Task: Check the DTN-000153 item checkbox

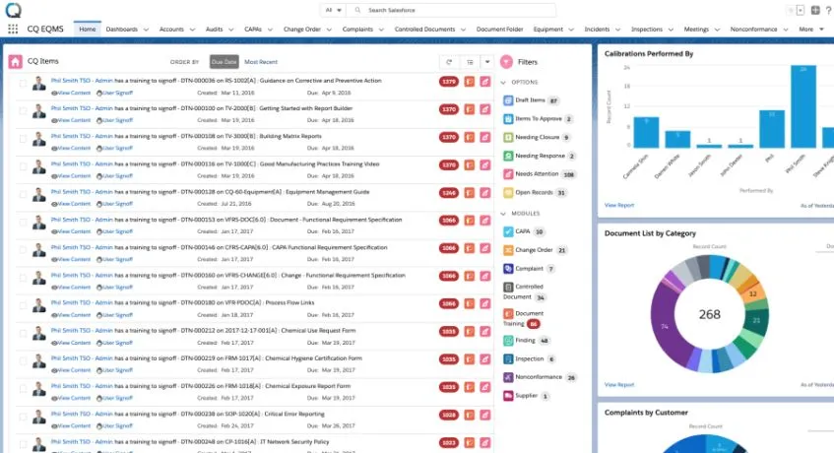Action: (23, 223)
